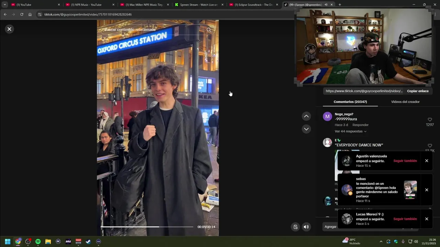This screenshot has height=247, width=440.
Task: Open Windows Security tray icon
Action: 396,242
